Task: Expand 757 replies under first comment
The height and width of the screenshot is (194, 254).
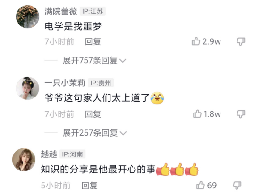Action: click(x=94, y=60)
